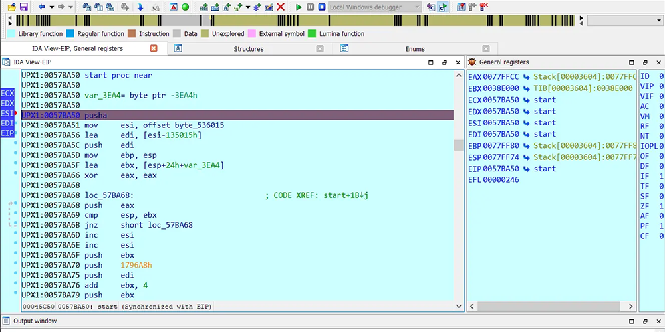Open the navigator band combo box
Viewport: 665px width, 332px height.
point(626,21)
